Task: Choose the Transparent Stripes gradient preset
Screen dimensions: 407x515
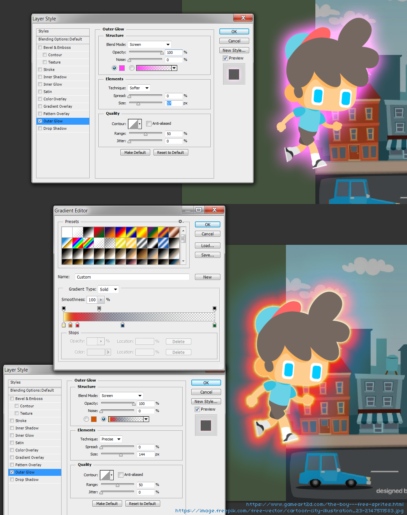Action: [99, 243]
